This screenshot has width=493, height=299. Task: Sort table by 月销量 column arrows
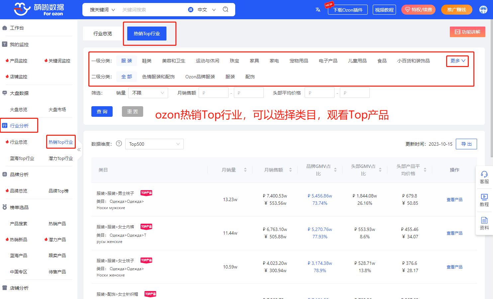click(245, 170)
